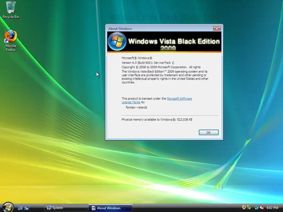Screen dimensions: 283x212
Task: Click Switch between windows quick launch icon
Action: pos(27,208)
